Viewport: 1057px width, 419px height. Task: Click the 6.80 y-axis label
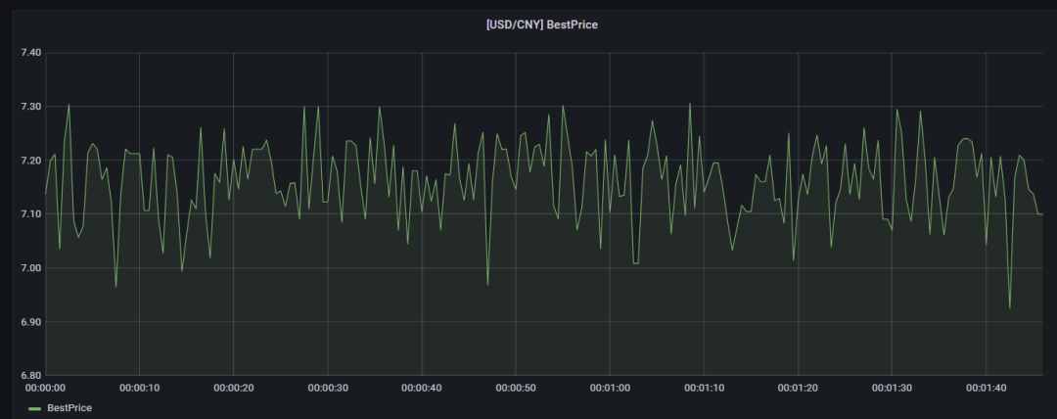[x=31, y=376]
